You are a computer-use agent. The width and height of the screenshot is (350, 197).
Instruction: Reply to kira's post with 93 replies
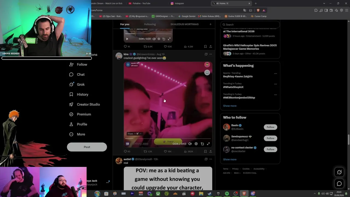click(x=127, y=151)
